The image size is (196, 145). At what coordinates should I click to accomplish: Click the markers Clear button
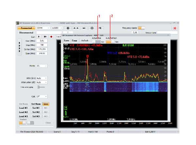(48, 123)
